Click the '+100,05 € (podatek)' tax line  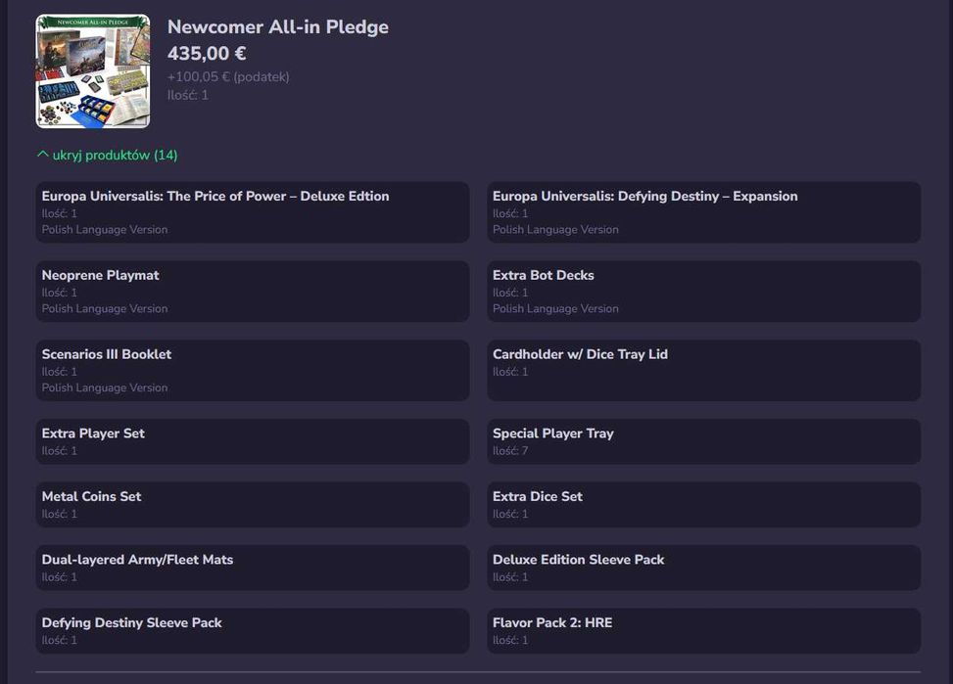pyautogui.click(x=228, y=76)
